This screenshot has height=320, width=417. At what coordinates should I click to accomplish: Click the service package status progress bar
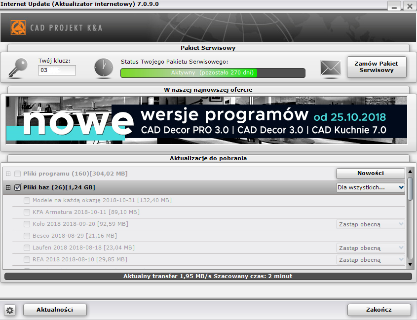[213, 73]
